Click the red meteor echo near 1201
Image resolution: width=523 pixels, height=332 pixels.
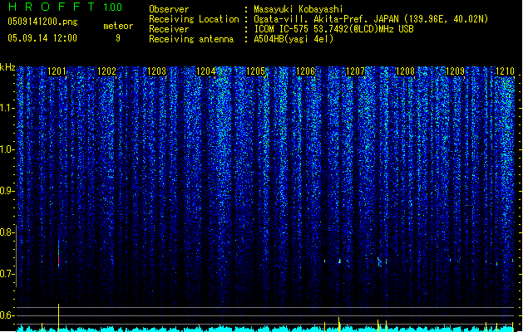59,260
